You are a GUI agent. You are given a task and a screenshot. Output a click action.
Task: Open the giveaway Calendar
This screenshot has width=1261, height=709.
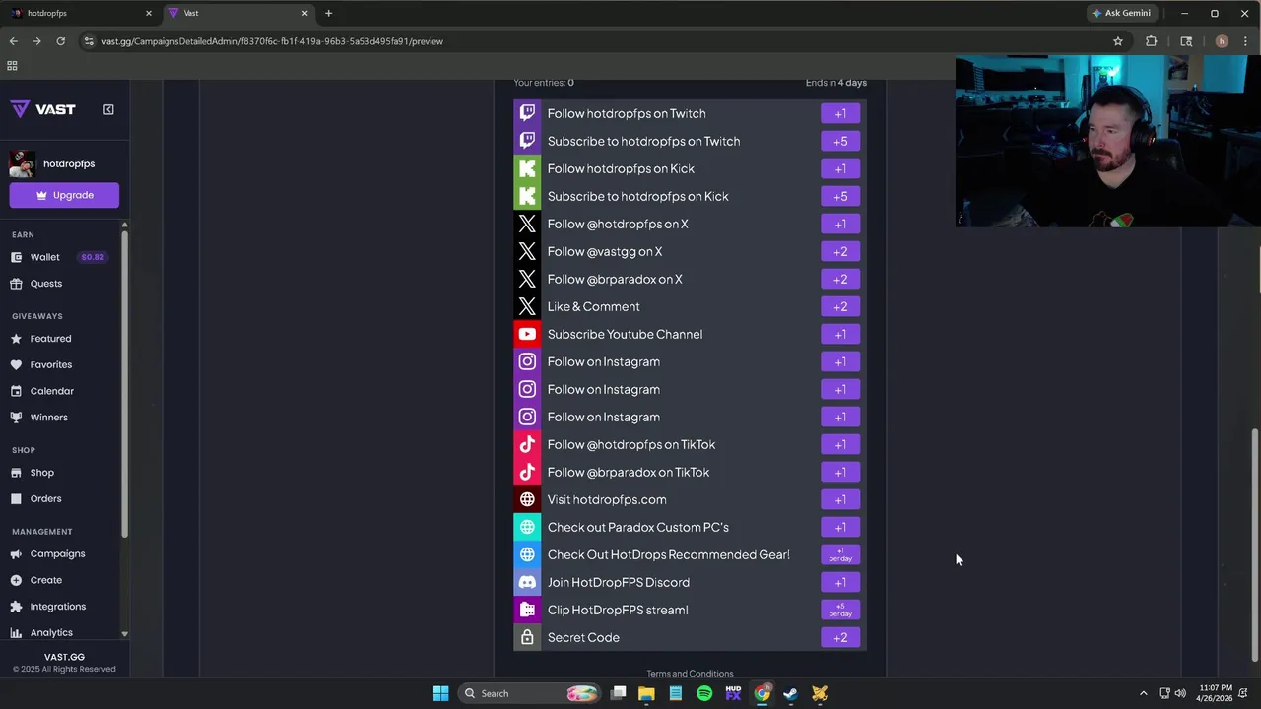pyautogui.click(x=42, y=391)
